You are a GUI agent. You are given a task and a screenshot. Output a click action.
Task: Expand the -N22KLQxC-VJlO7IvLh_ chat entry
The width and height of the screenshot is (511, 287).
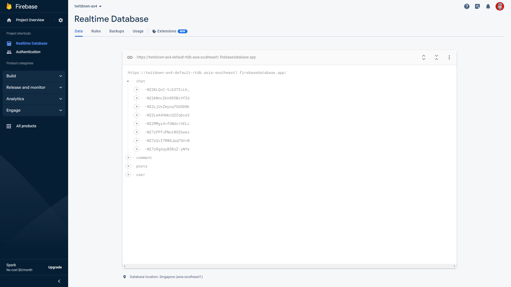click(x=137, y=90)
